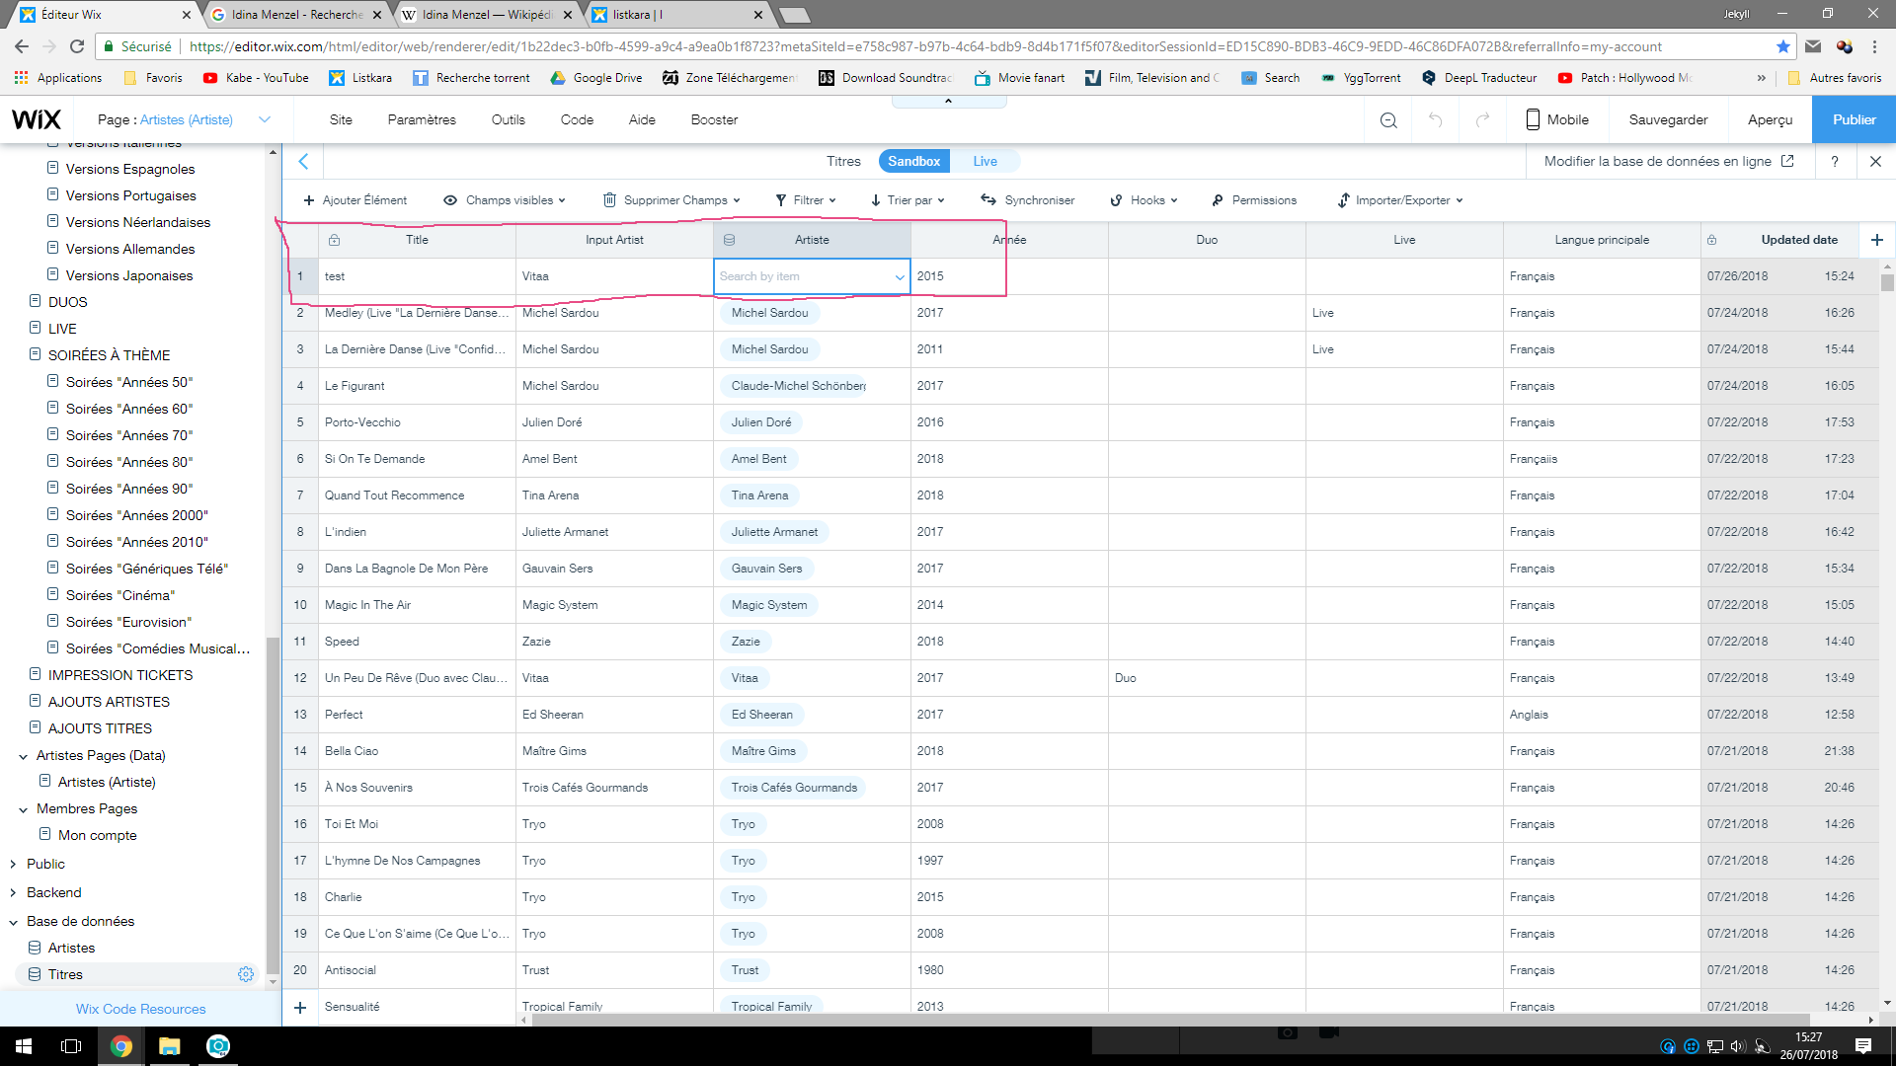Click the Publier button
Screen dimensions: 1896x1066
[1854, 119]
